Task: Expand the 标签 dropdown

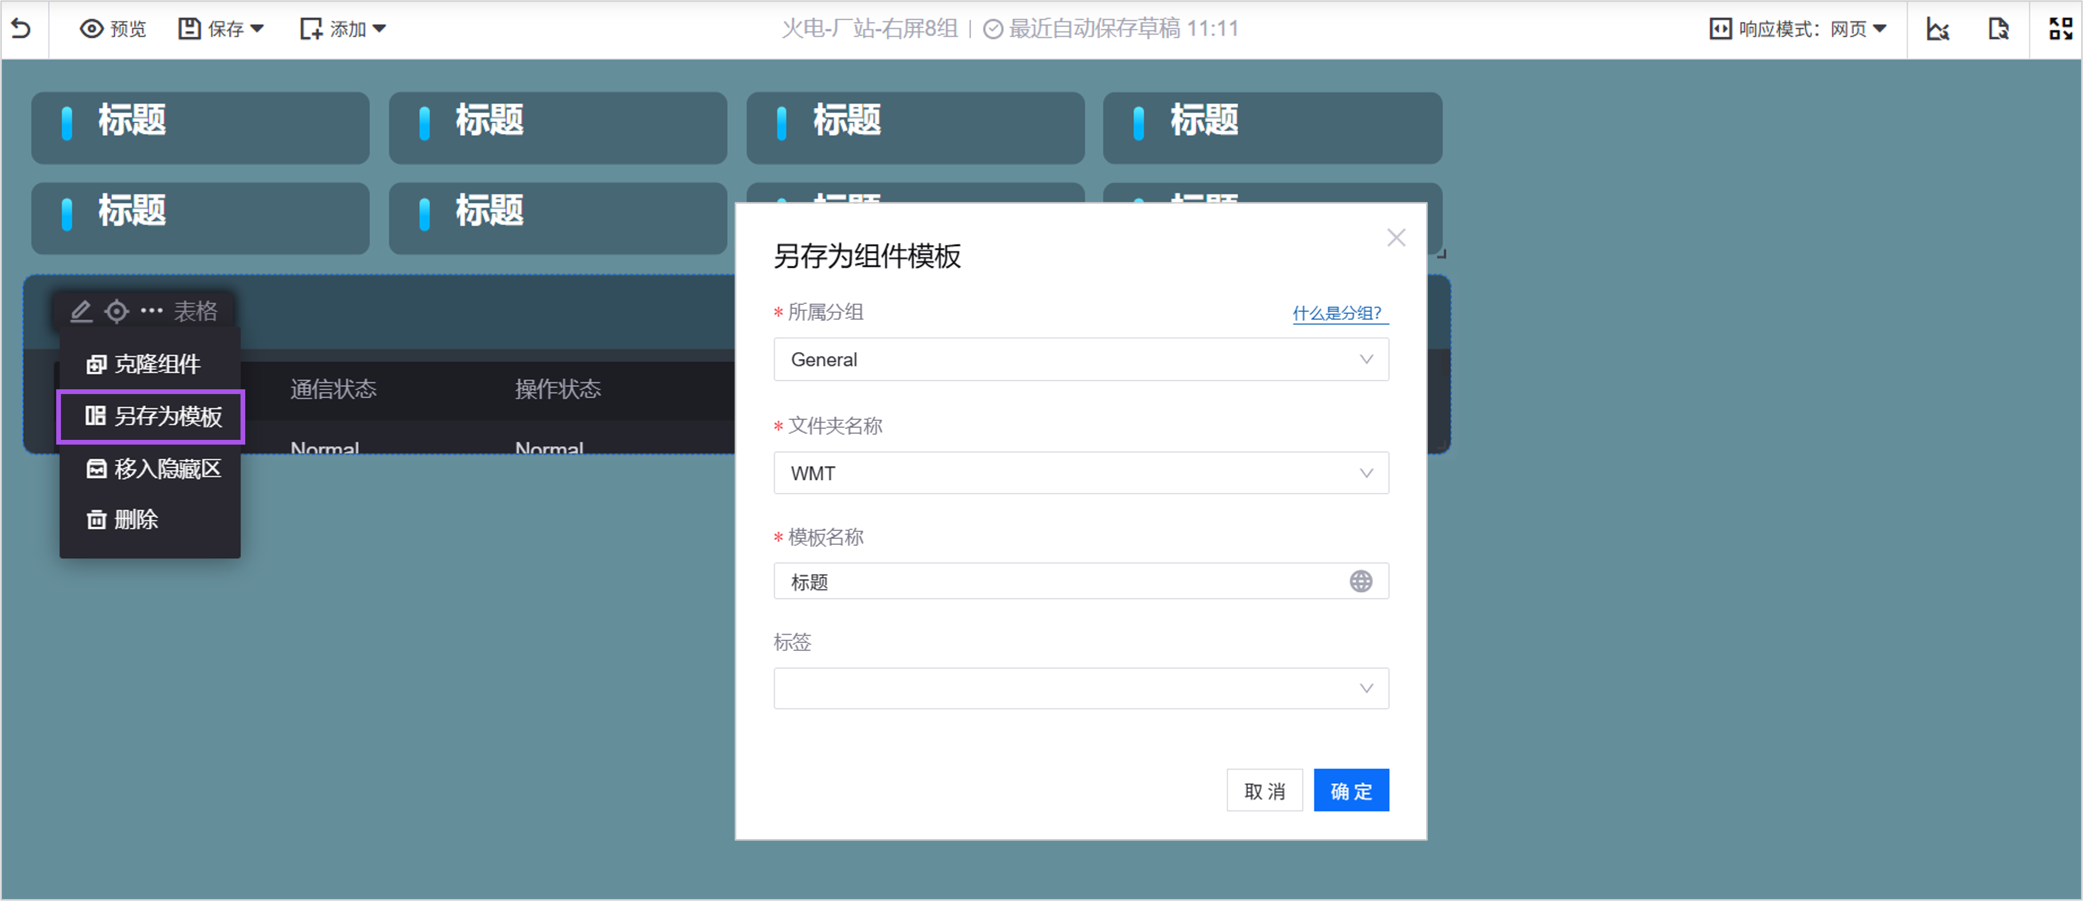Action: tap(1081, 688)
